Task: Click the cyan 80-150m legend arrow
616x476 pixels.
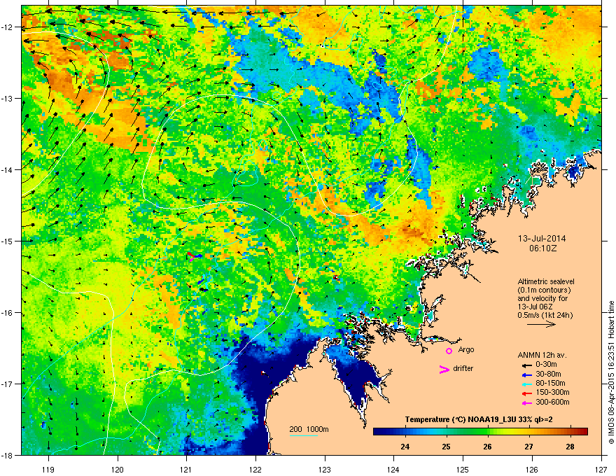Action: [527, 384]
